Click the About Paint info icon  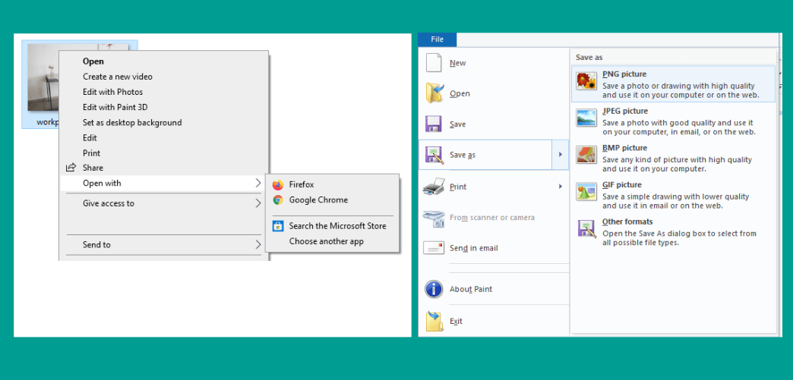click(x=434, y=289)
